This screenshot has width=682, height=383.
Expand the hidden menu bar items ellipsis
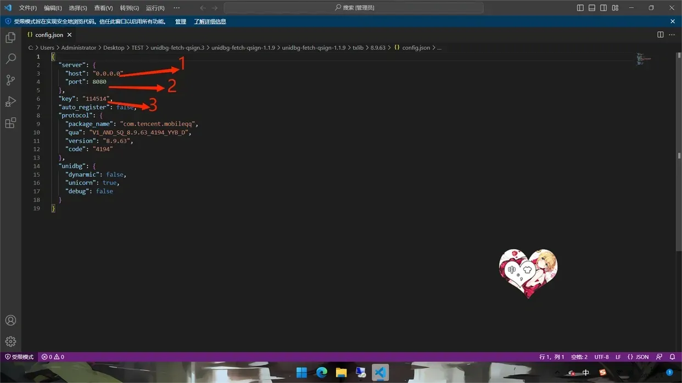[x=176, y=8]
